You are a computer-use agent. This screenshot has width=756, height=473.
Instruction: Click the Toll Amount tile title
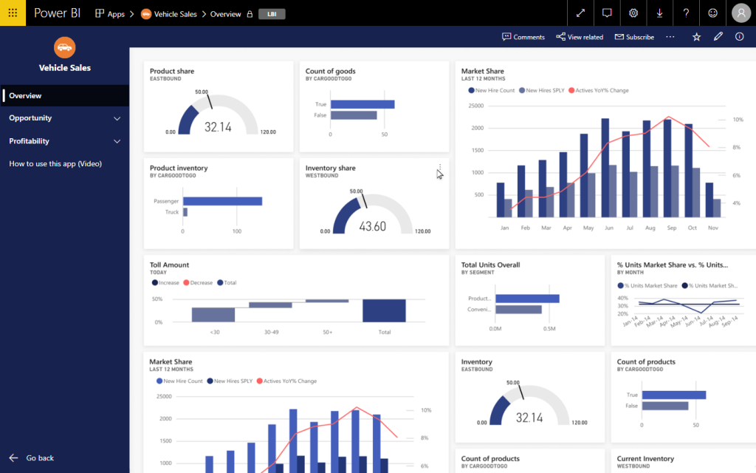169,265
